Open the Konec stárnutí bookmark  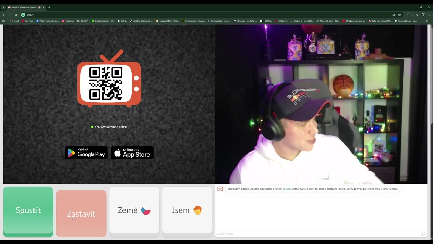pyautogui.click(x=406, y=21)
